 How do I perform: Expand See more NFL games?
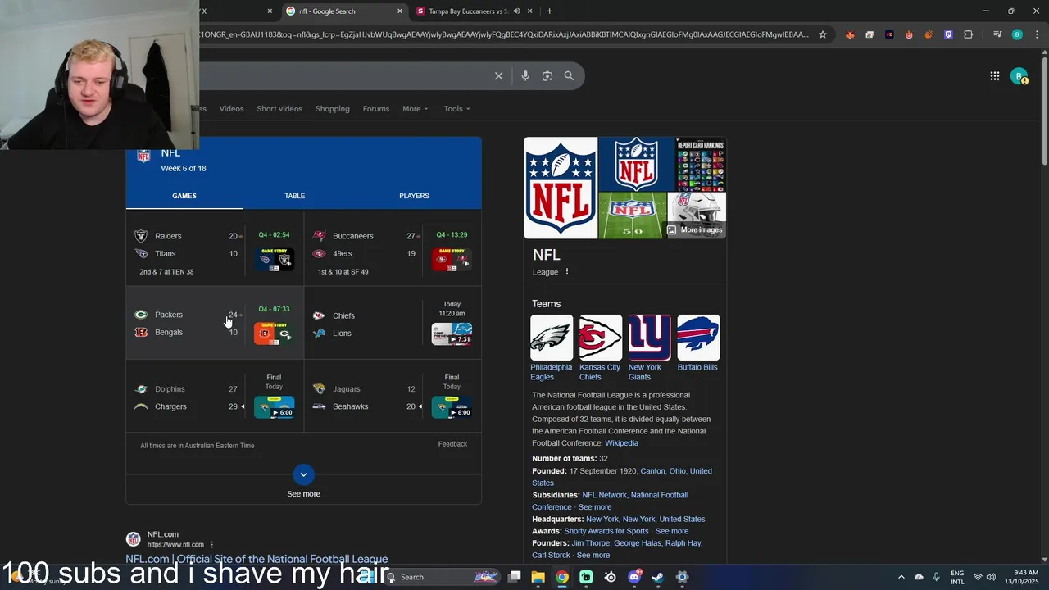tap(303, 482)
